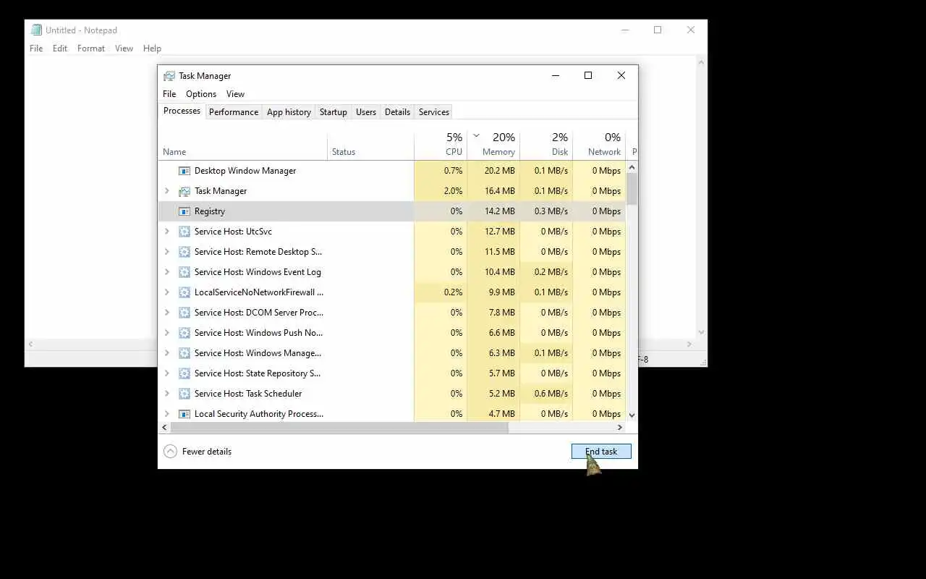Screen dimensions: 926x579
Task: Sort processes by CPU column
Action: click(441, 145)
